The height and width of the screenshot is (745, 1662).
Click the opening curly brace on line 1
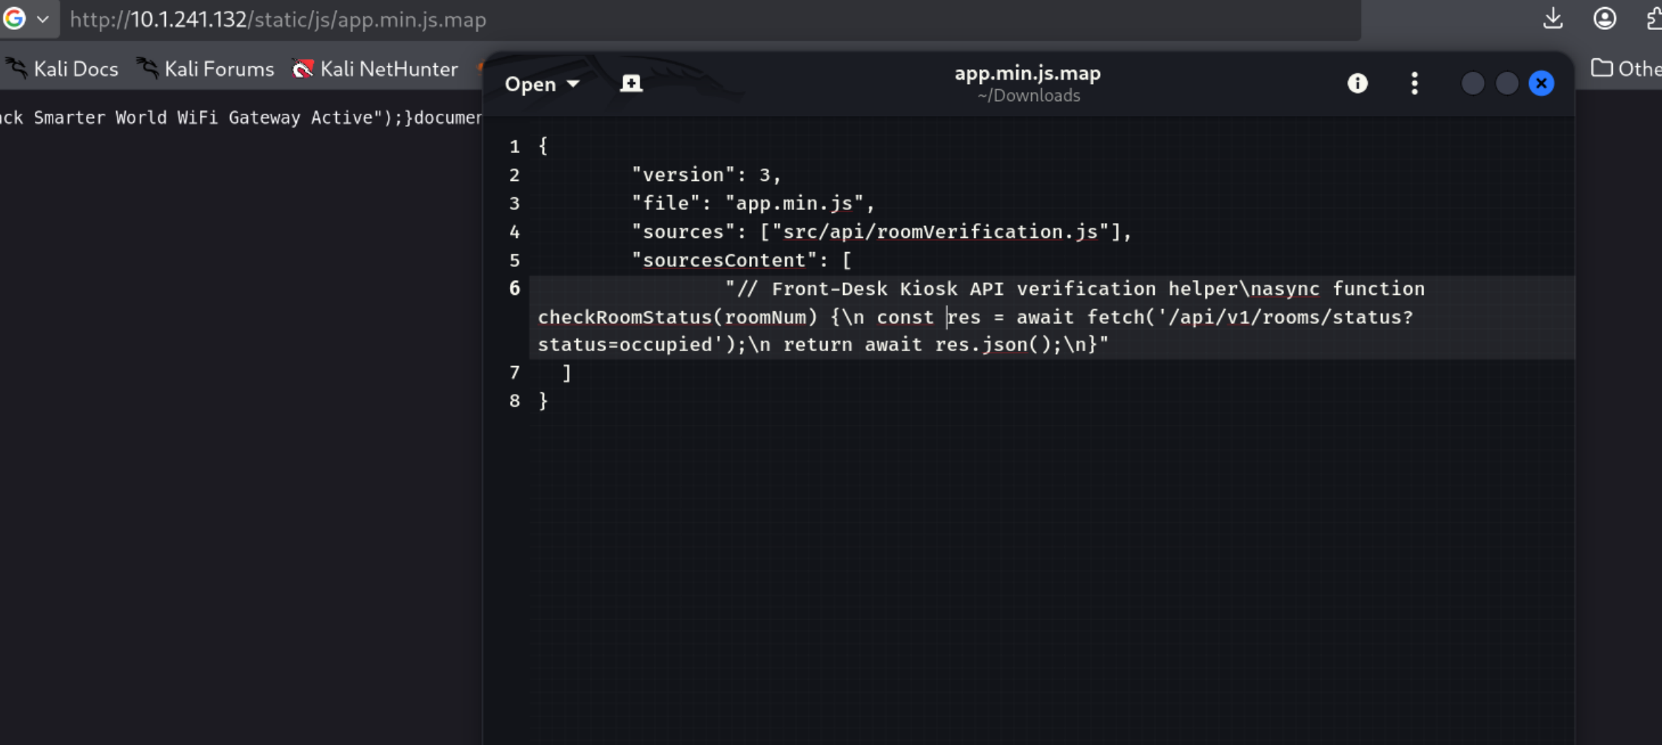pos(543,147)
